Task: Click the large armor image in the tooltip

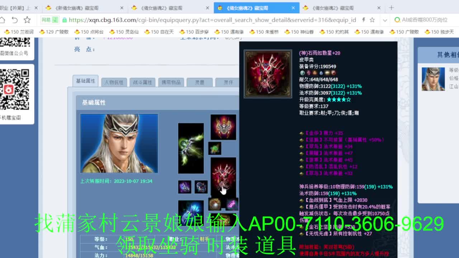Action: pyautogui.click(x=268, y=74)
